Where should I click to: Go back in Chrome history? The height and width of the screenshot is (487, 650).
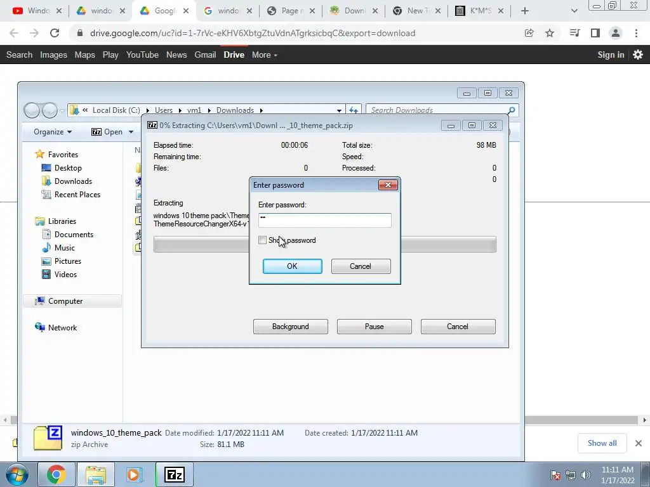click(14, 33)
